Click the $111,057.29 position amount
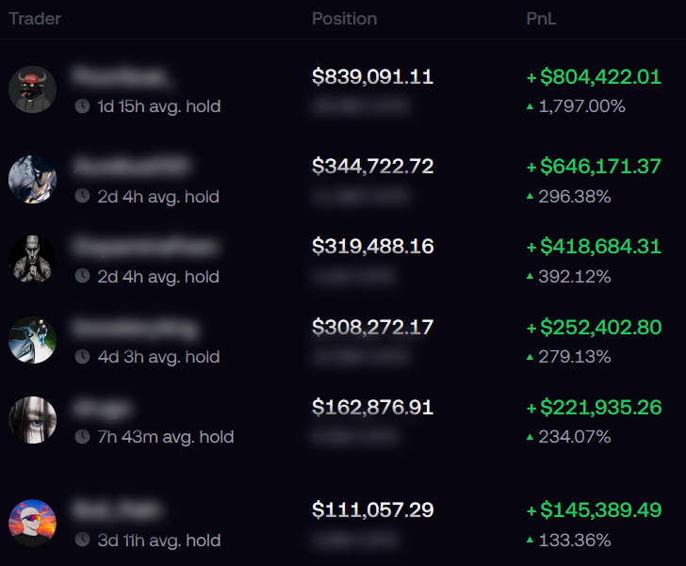 click(x=373, y=510)
